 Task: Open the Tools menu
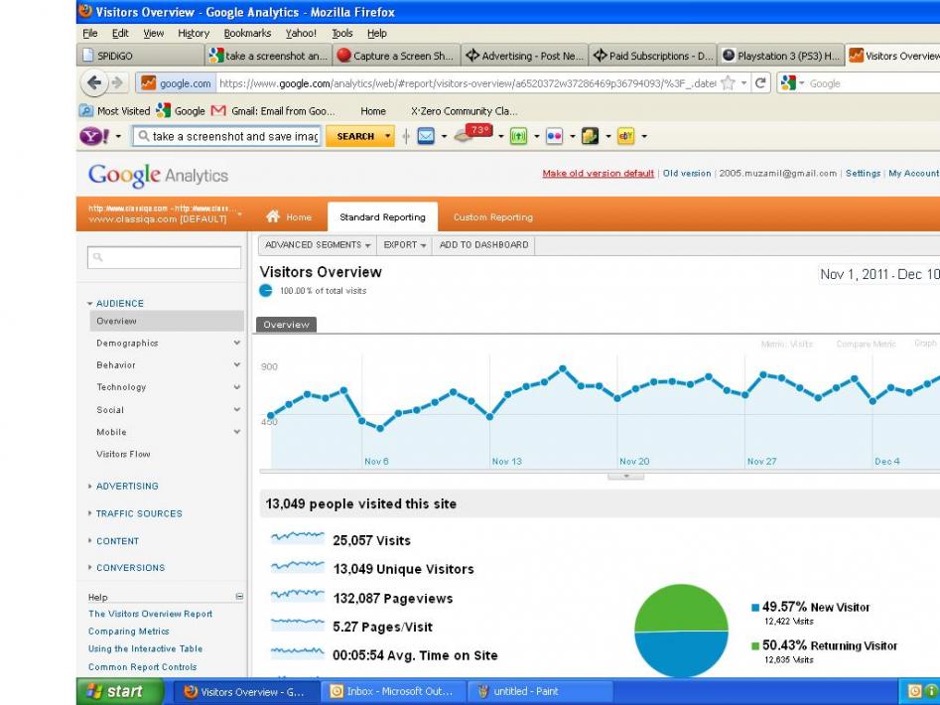[x=342, y=33]
